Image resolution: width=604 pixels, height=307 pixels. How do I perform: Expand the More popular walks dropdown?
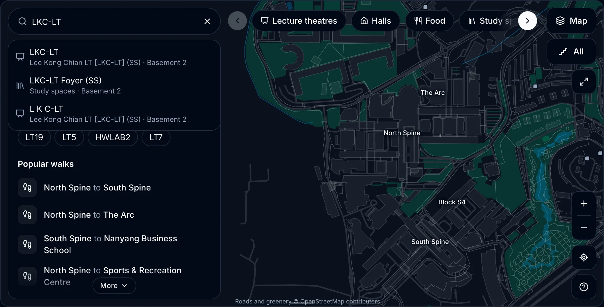coord(114,286)
